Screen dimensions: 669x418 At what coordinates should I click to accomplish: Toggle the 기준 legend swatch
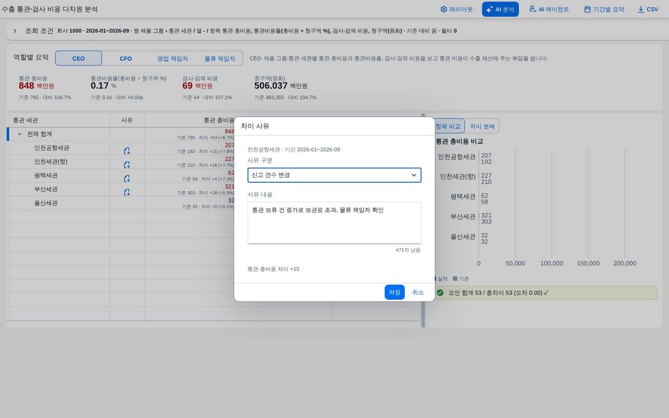pyautogui.click(x=455, y=279)
